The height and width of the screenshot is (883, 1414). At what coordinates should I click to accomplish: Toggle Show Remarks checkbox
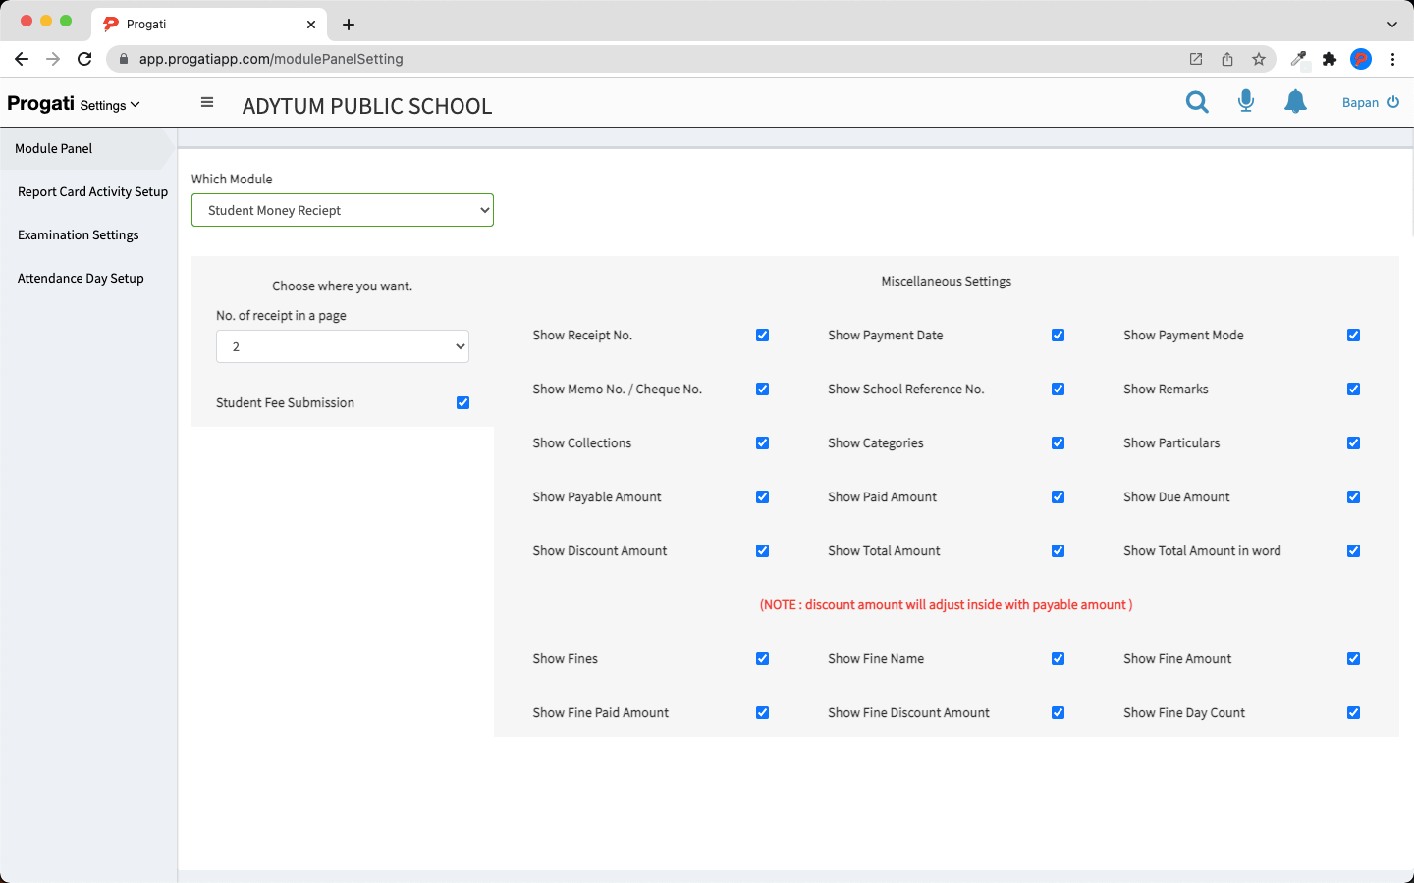(x=1353, y=389)
